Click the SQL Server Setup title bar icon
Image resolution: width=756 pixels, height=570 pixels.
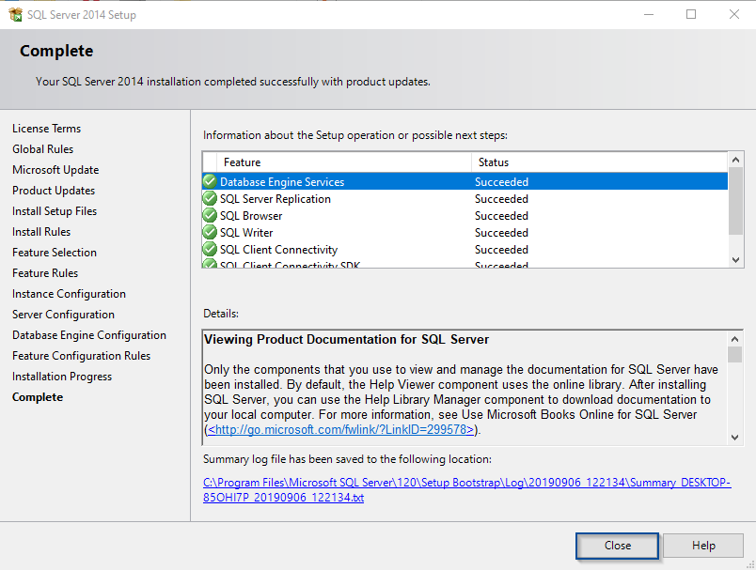[x=15, y=14]
